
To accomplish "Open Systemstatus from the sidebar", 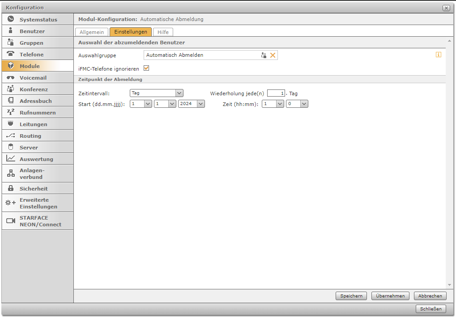I will click(38, 20).
